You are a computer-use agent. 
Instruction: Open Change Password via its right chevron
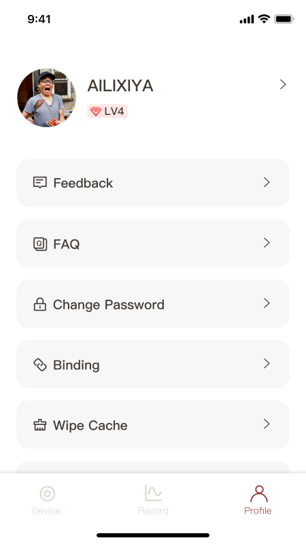(267, 303)
